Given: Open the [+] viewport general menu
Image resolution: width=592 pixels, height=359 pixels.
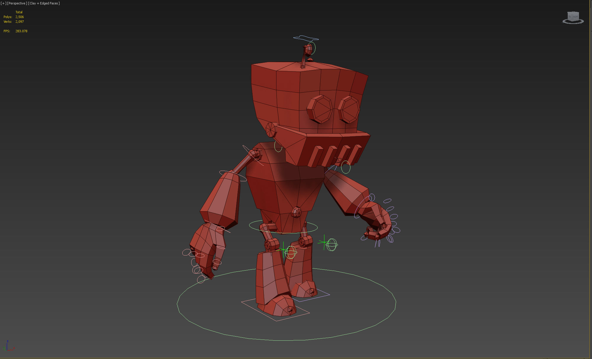Looking at the screenshot, I should 3,3.
